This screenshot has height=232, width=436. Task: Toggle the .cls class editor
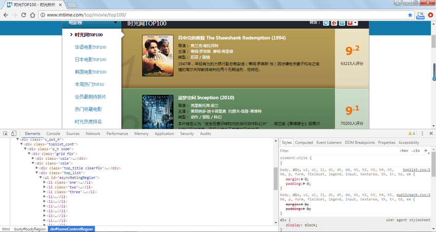coord(415,151)
